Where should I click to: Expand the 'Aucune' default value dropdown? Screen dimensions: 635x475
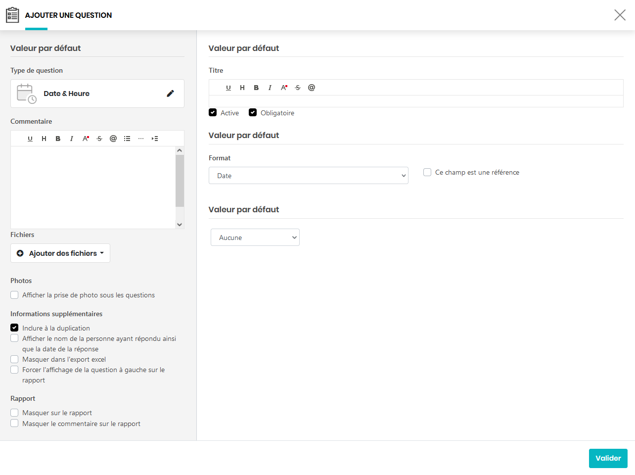pos(255,237)
